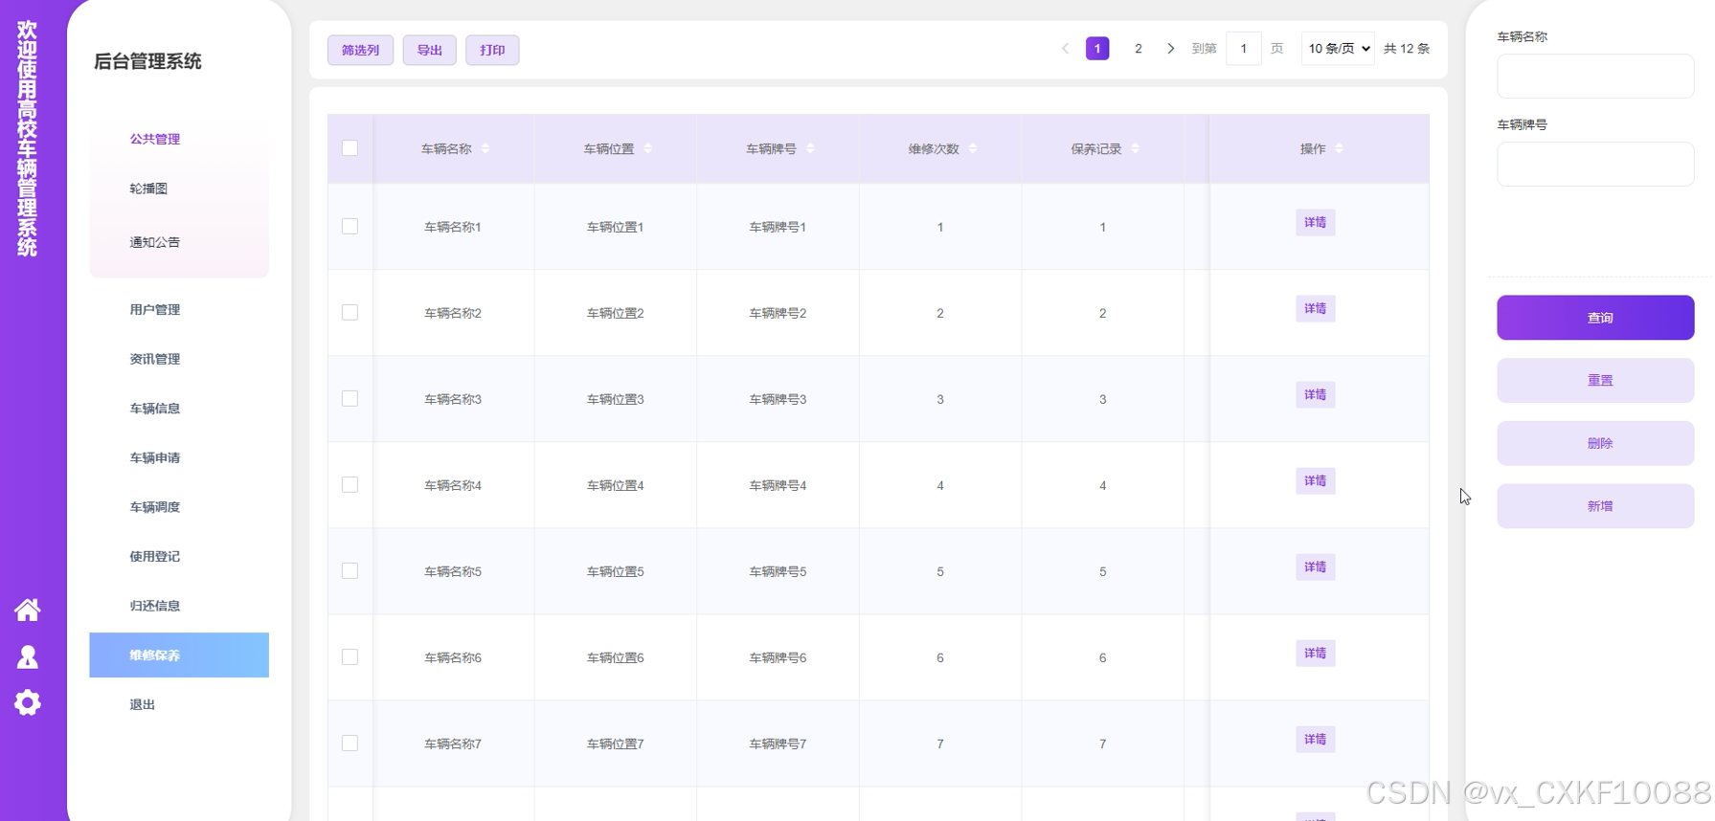The height and width of the screenshot is (821, 1715).
Task: Check the row 车辆名称2 checkbox
Action: coord(350,313)
